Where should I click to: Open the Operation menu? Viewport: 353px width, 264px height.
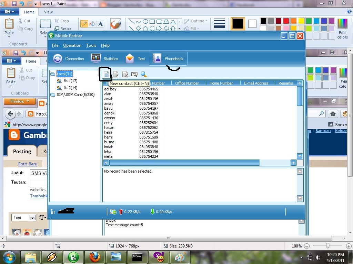point(72,45)
